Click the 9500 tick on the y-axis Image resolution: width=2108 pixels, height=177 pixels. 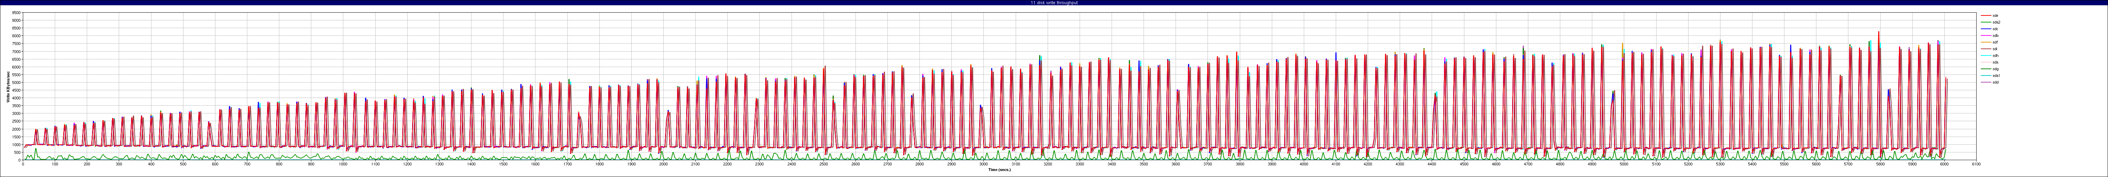17,13
